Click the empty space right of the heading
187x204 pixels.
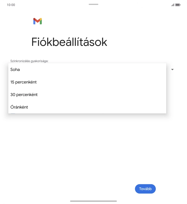point(146,42)
